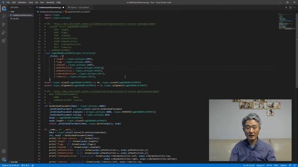The height and width of the screenshot is (167, 298).
Task: Click the notifications bell in status bar
Action: (294, 165)
